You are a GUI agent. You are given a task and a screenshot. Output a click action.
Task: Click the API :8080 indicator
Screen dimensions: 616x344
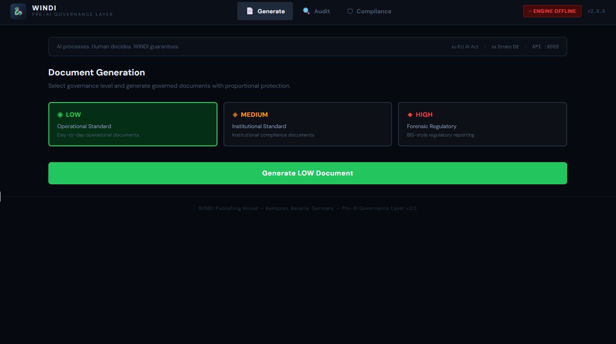tap(545, 46)
